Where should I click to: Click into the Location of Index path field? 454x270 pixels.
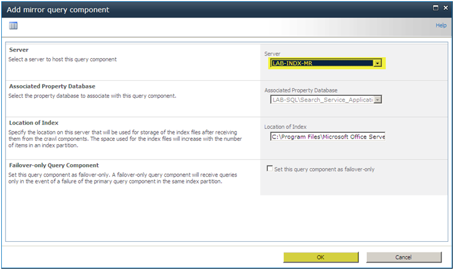(x=327, y=137)
